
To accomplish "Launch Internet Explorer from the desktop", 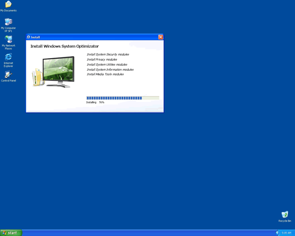I will pos(8,57).
